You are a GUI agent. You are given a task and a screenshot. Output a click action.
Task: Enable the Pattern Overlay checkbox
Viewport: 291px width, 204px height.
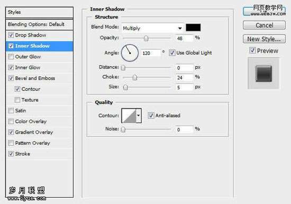coord(11,143)
